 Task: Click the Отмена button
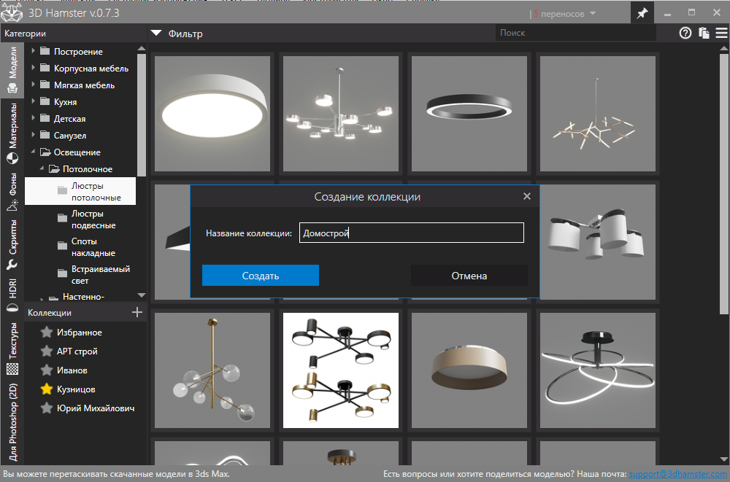tap(469, 276)
